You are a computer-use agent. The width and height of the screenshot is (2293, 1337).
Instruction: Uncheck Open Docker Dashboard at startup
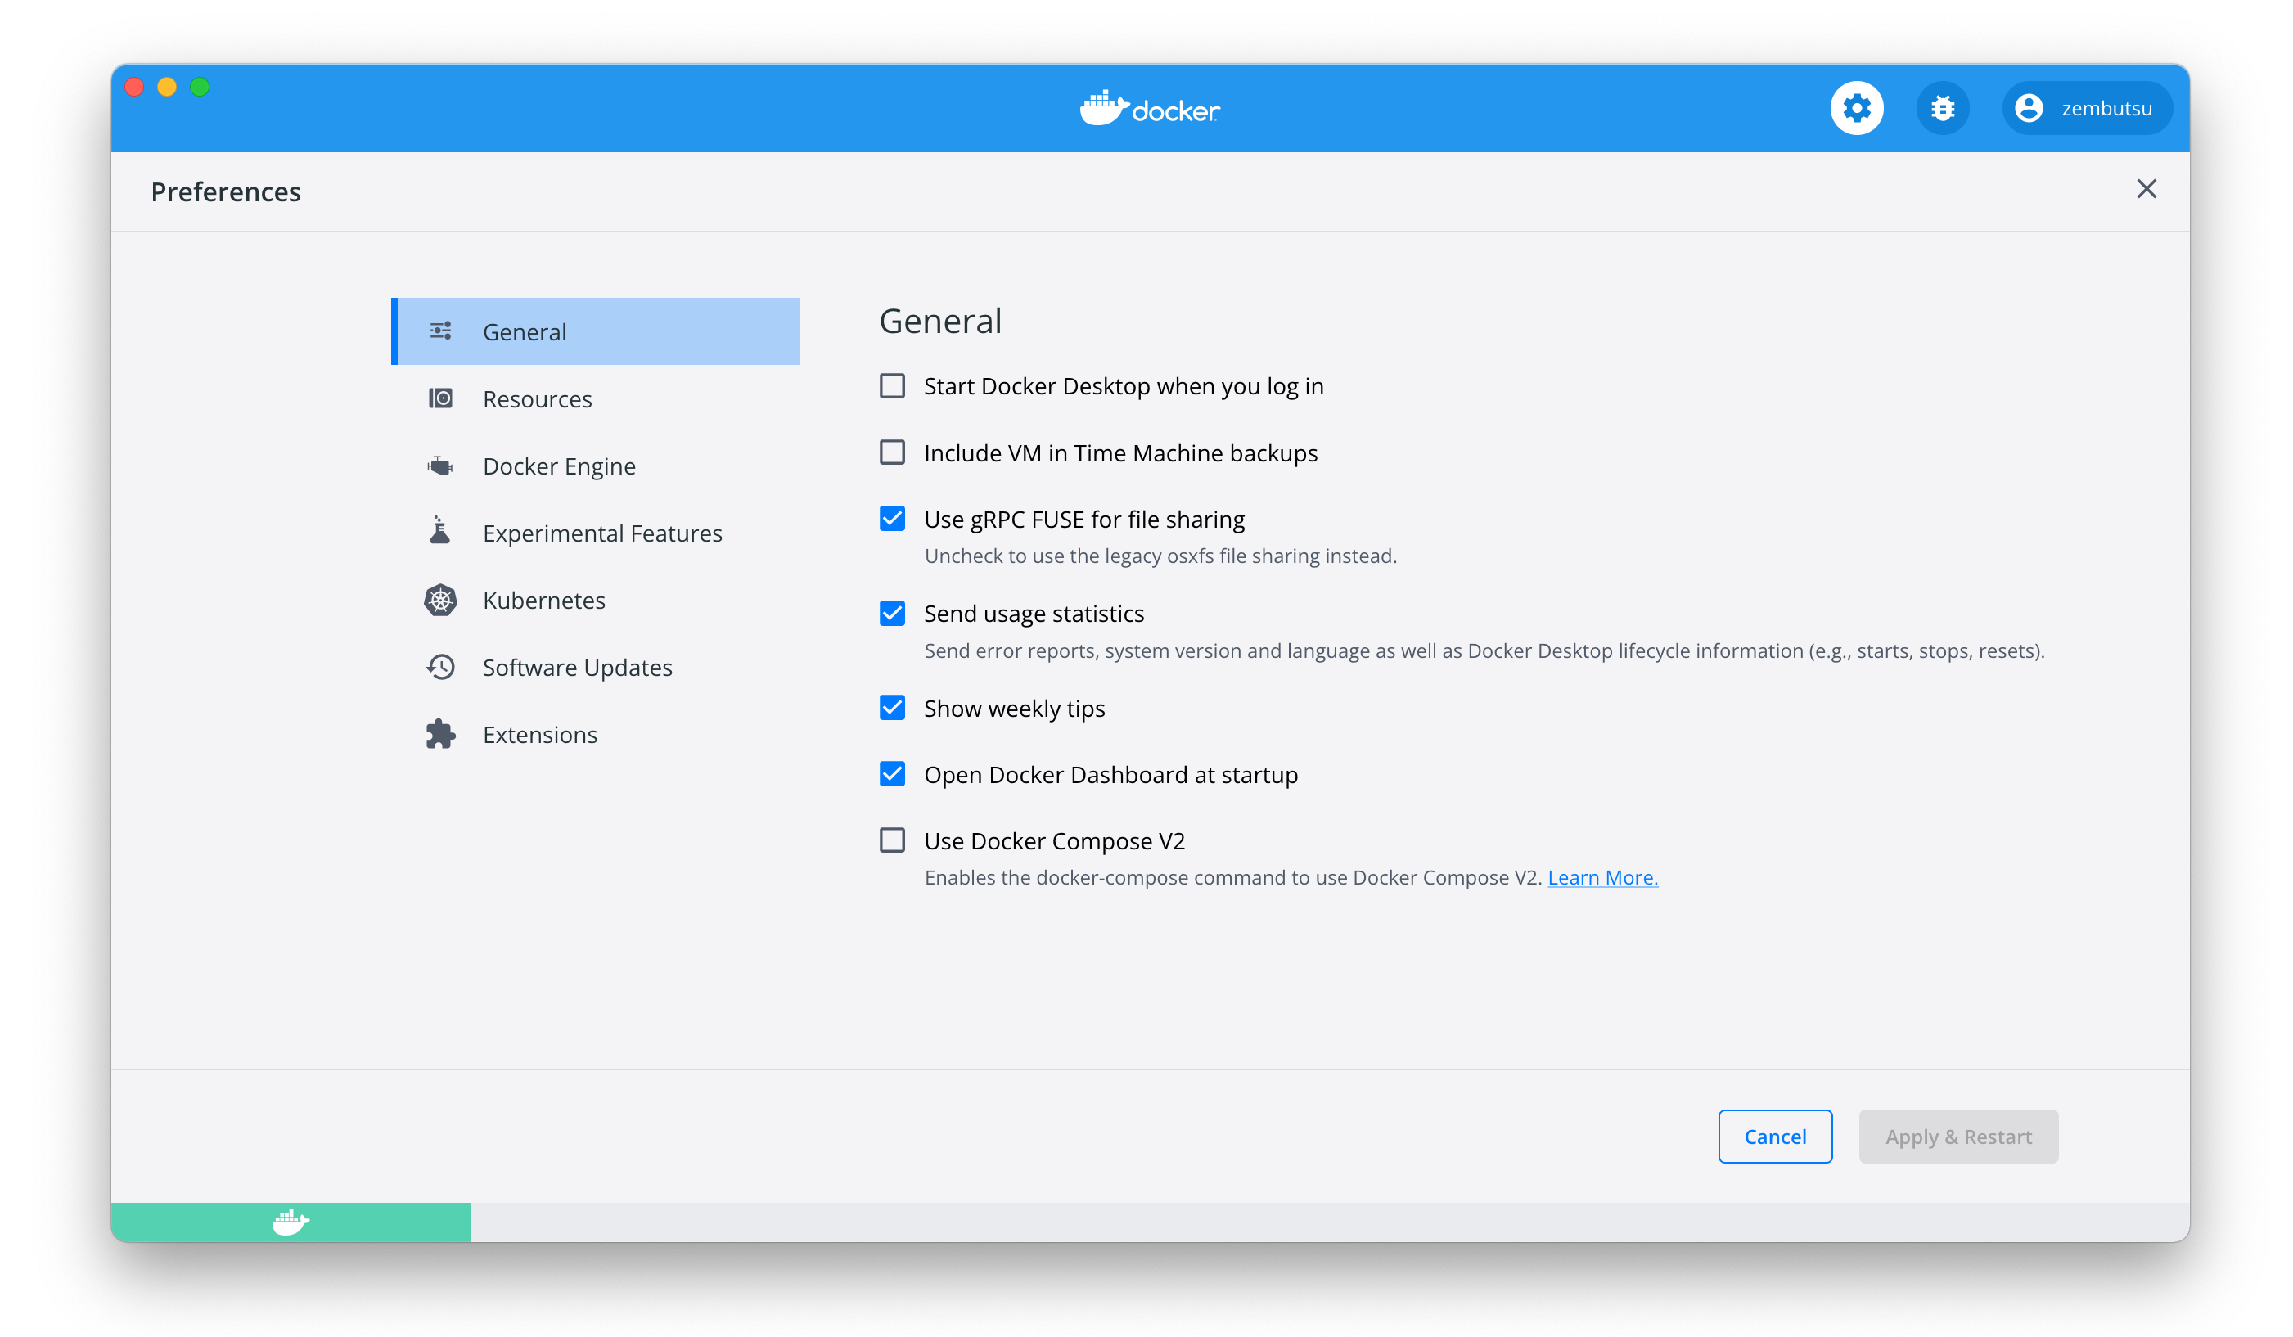(x=892, y=774)
